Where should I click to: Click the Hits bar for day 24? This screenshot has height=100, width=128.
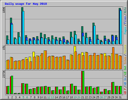[x=93, y=24]
